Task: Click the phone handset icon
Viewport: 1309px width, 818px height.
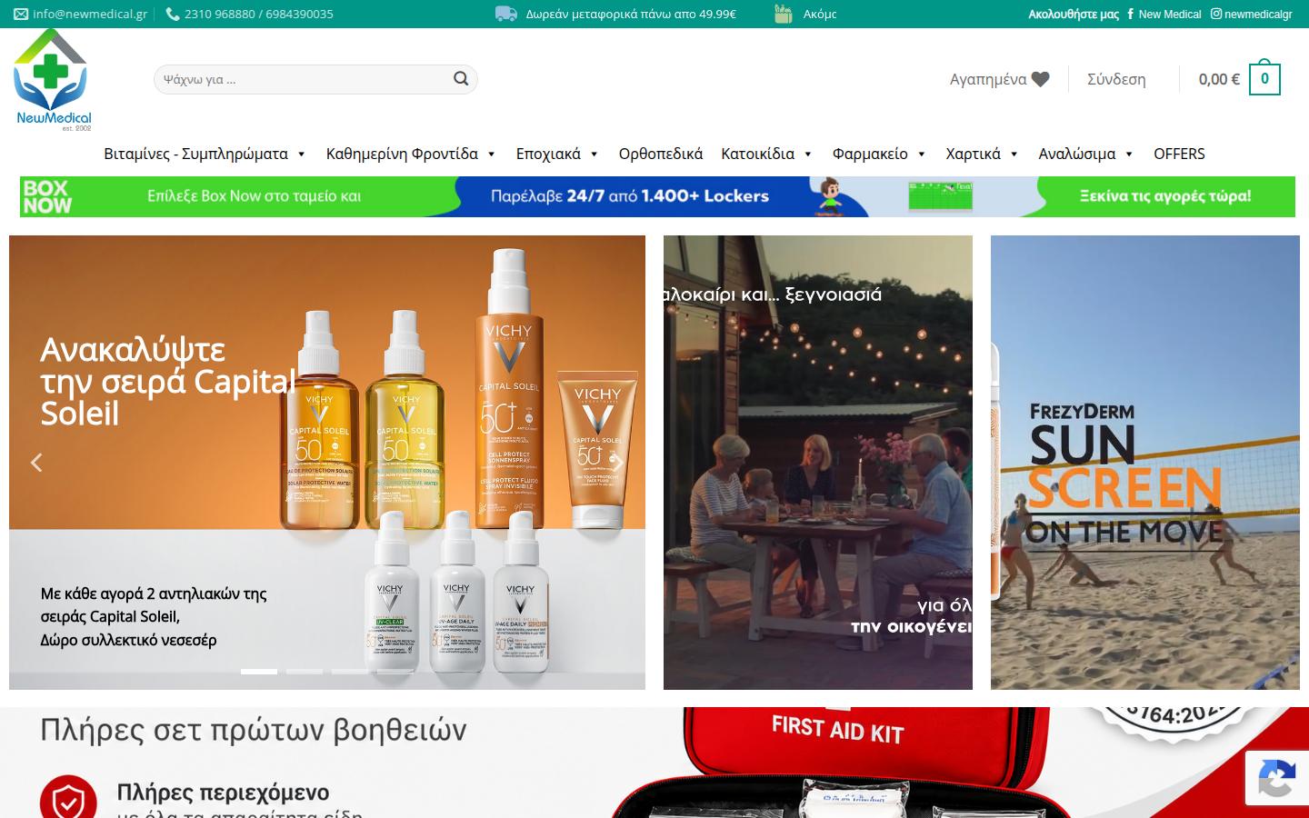Action: point(173,14)
